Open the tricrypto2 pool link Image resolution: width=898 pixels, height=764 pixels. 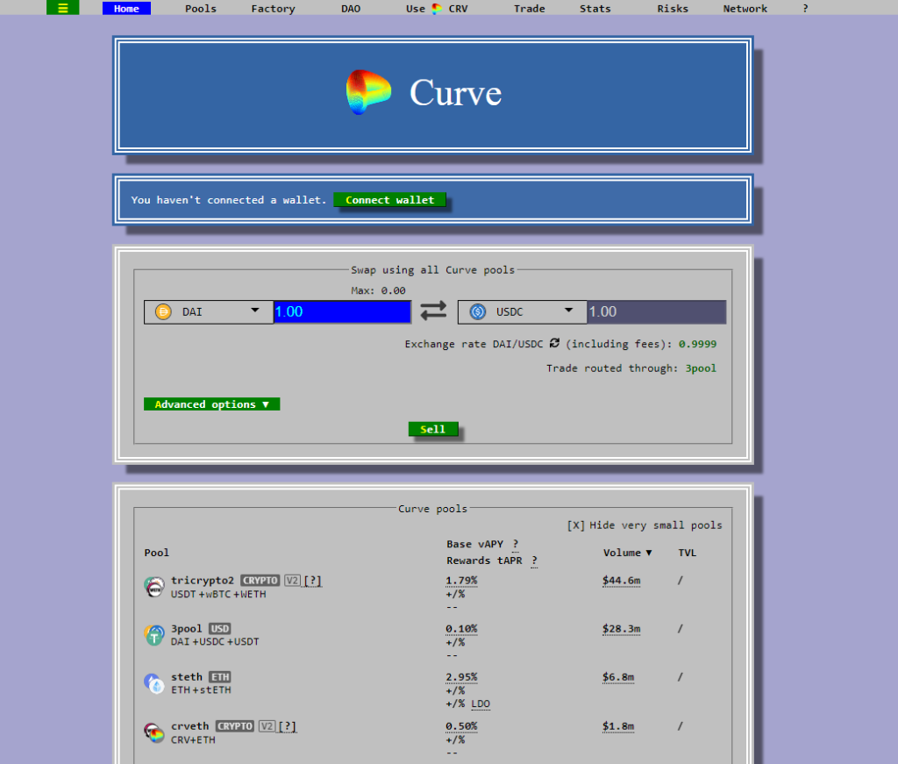(x=203, y=580)
